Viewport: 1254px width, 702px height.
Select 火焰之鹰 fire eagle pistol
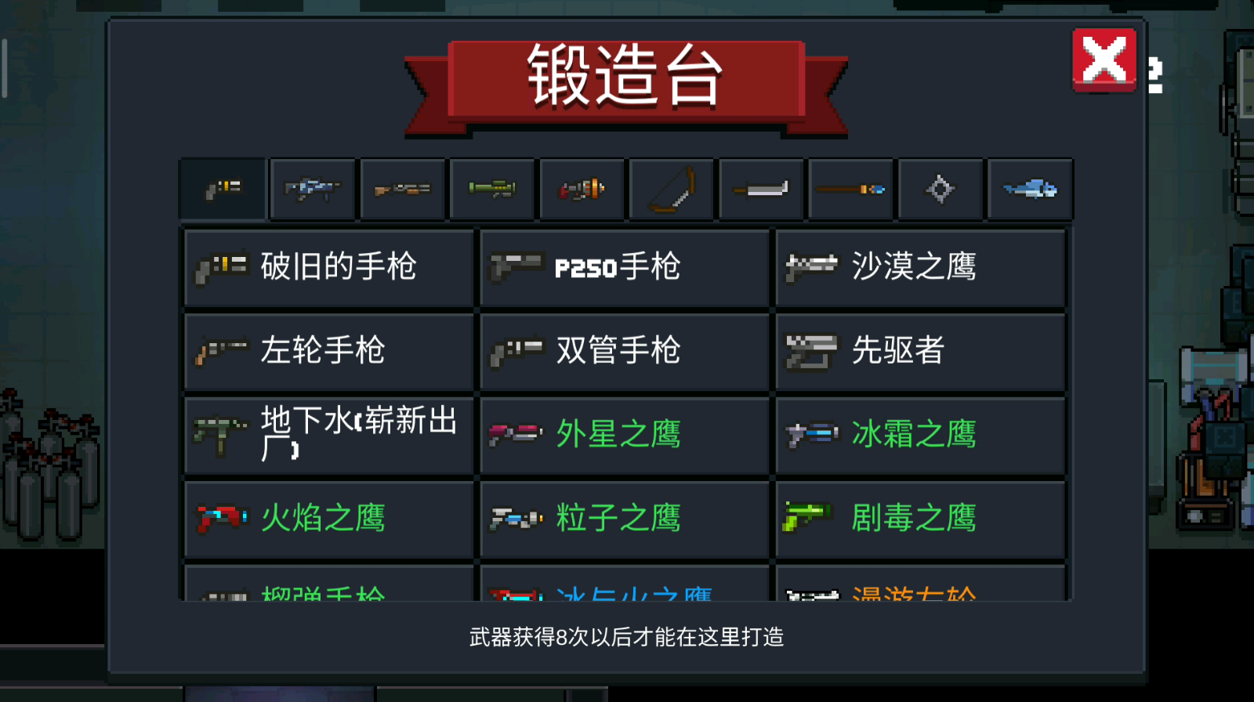coord(329,519)
